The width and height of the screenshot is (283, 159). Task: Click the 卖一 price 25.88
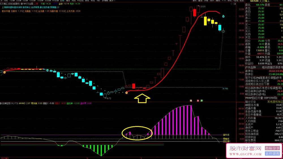261,21
